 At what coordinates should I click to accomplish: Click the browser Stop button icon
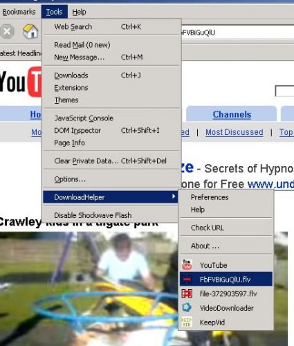7,31
